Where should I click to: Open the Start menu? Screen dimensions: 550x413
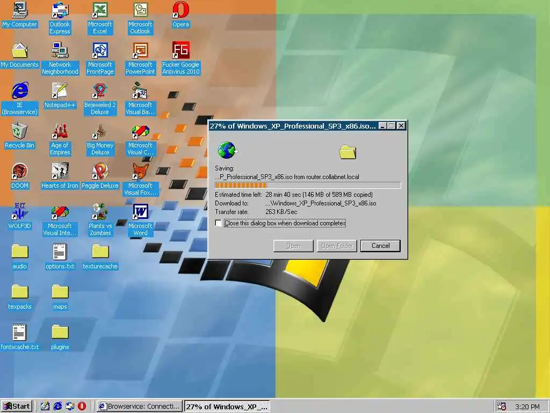click(17, 407)
